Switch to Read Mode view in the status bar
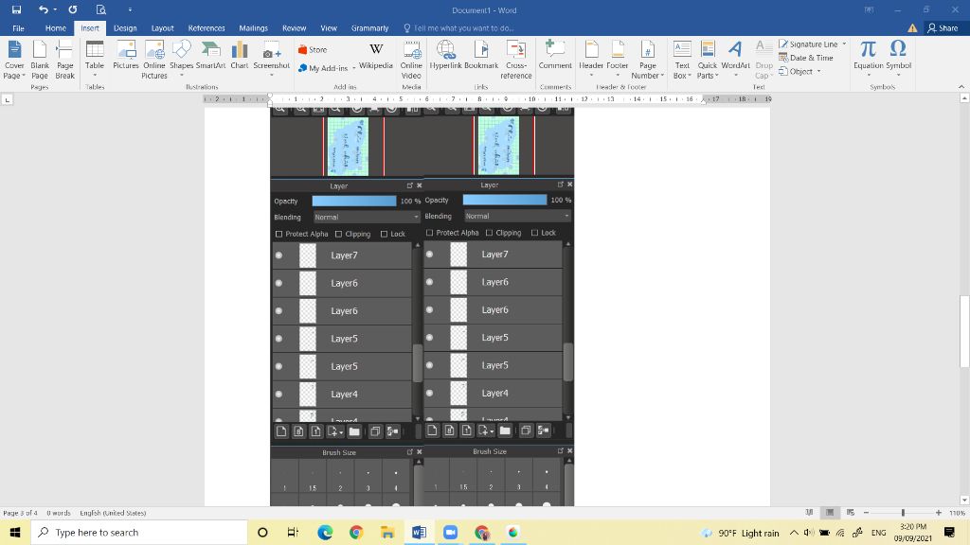Viewport: 970px width, 545px height. click(x=809, y=513)
